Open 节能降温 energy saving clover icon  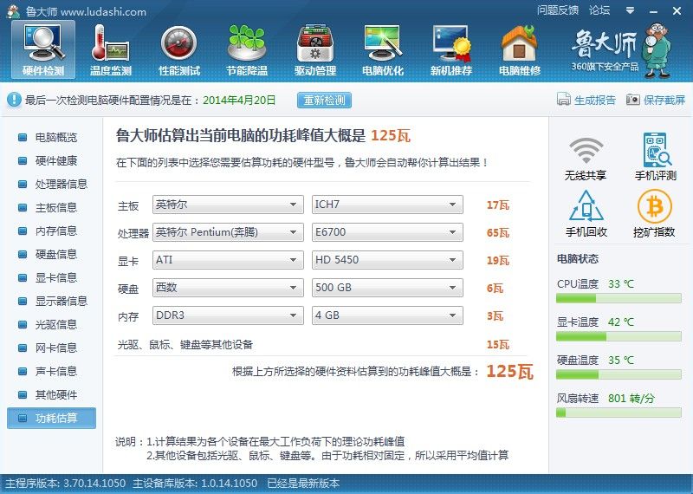(x=247, y=49)
